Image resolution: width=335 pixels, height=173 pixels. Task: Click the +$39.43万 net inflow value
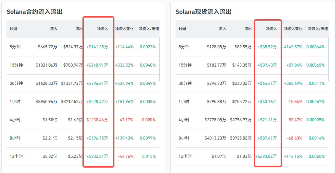coord(267,65)
